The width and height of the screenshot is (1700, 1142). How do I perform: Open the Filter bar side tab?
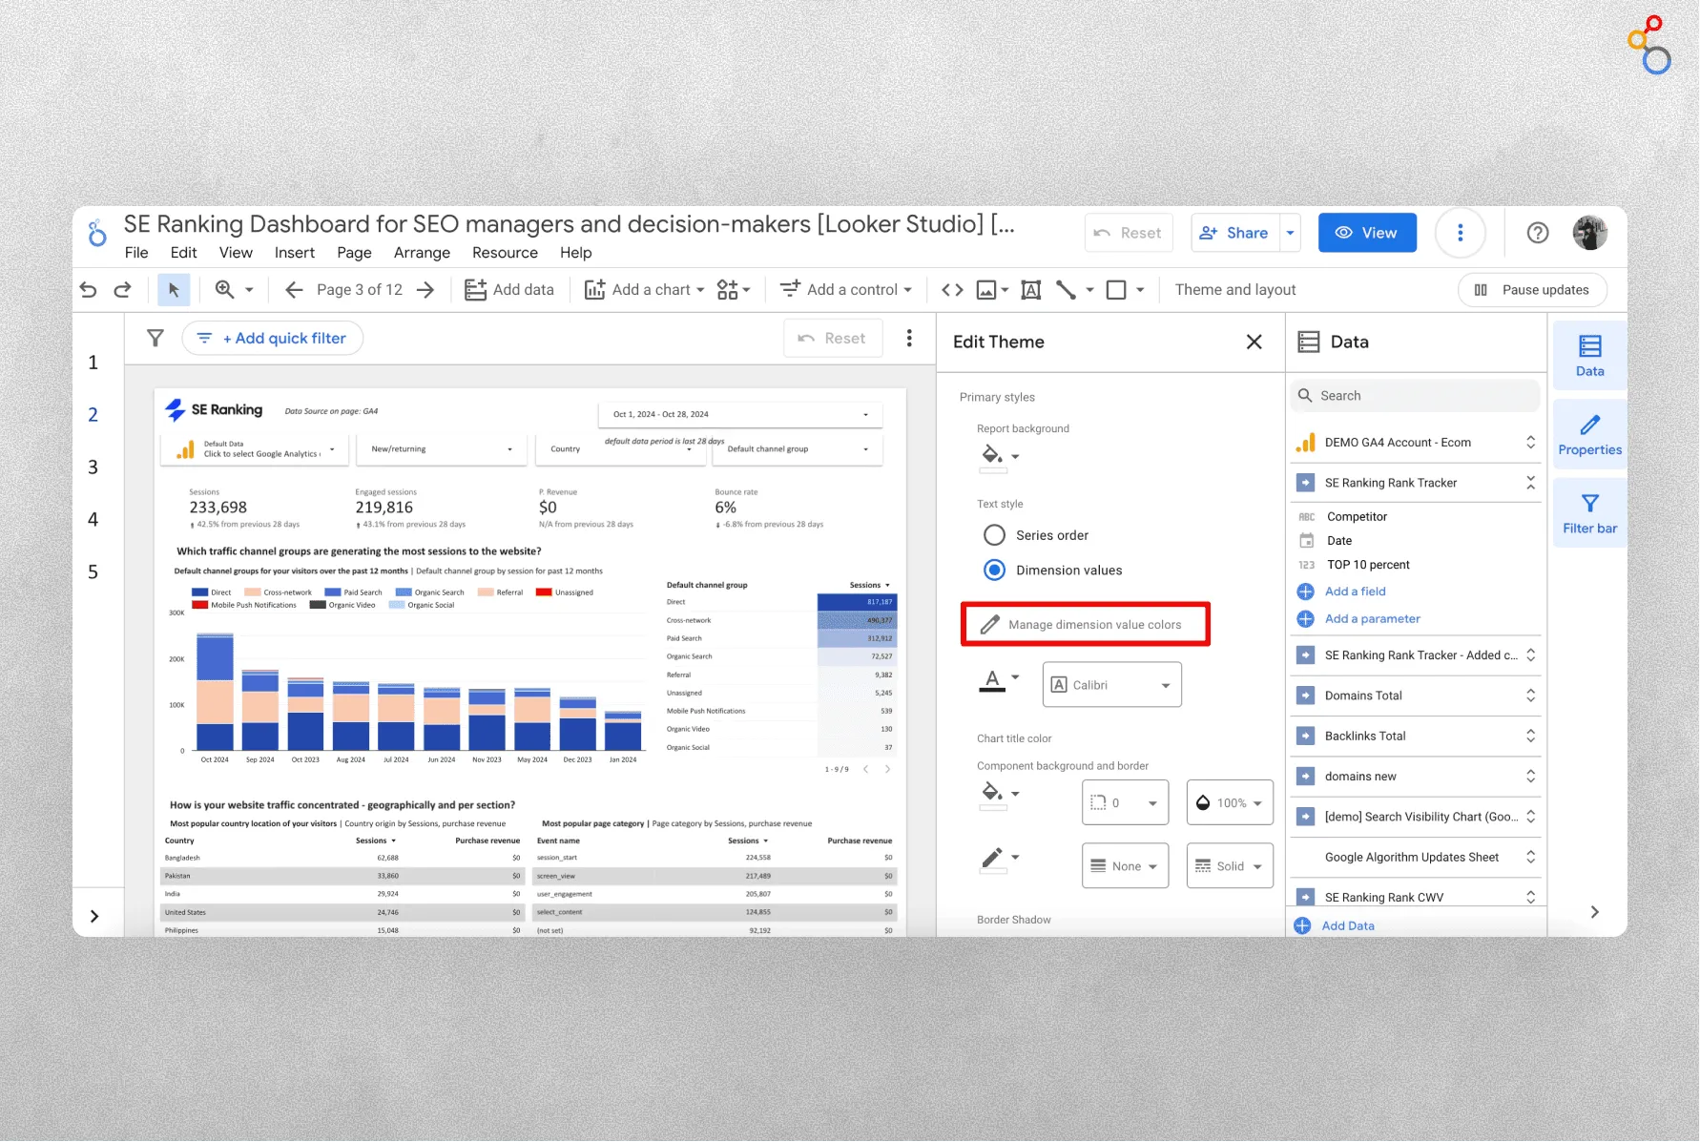click(1589, 513)
